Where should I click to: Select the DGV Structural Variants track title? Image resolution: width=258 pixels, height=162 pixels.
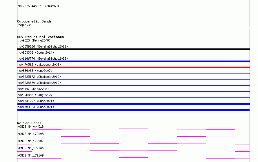(41, 37)
